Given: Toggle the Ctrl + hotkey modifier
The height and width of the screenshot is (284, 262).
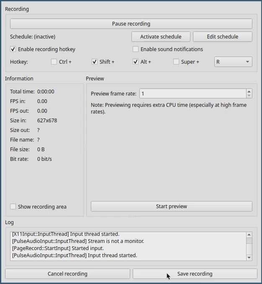Looking at the screenshot, I should [54, 62].
